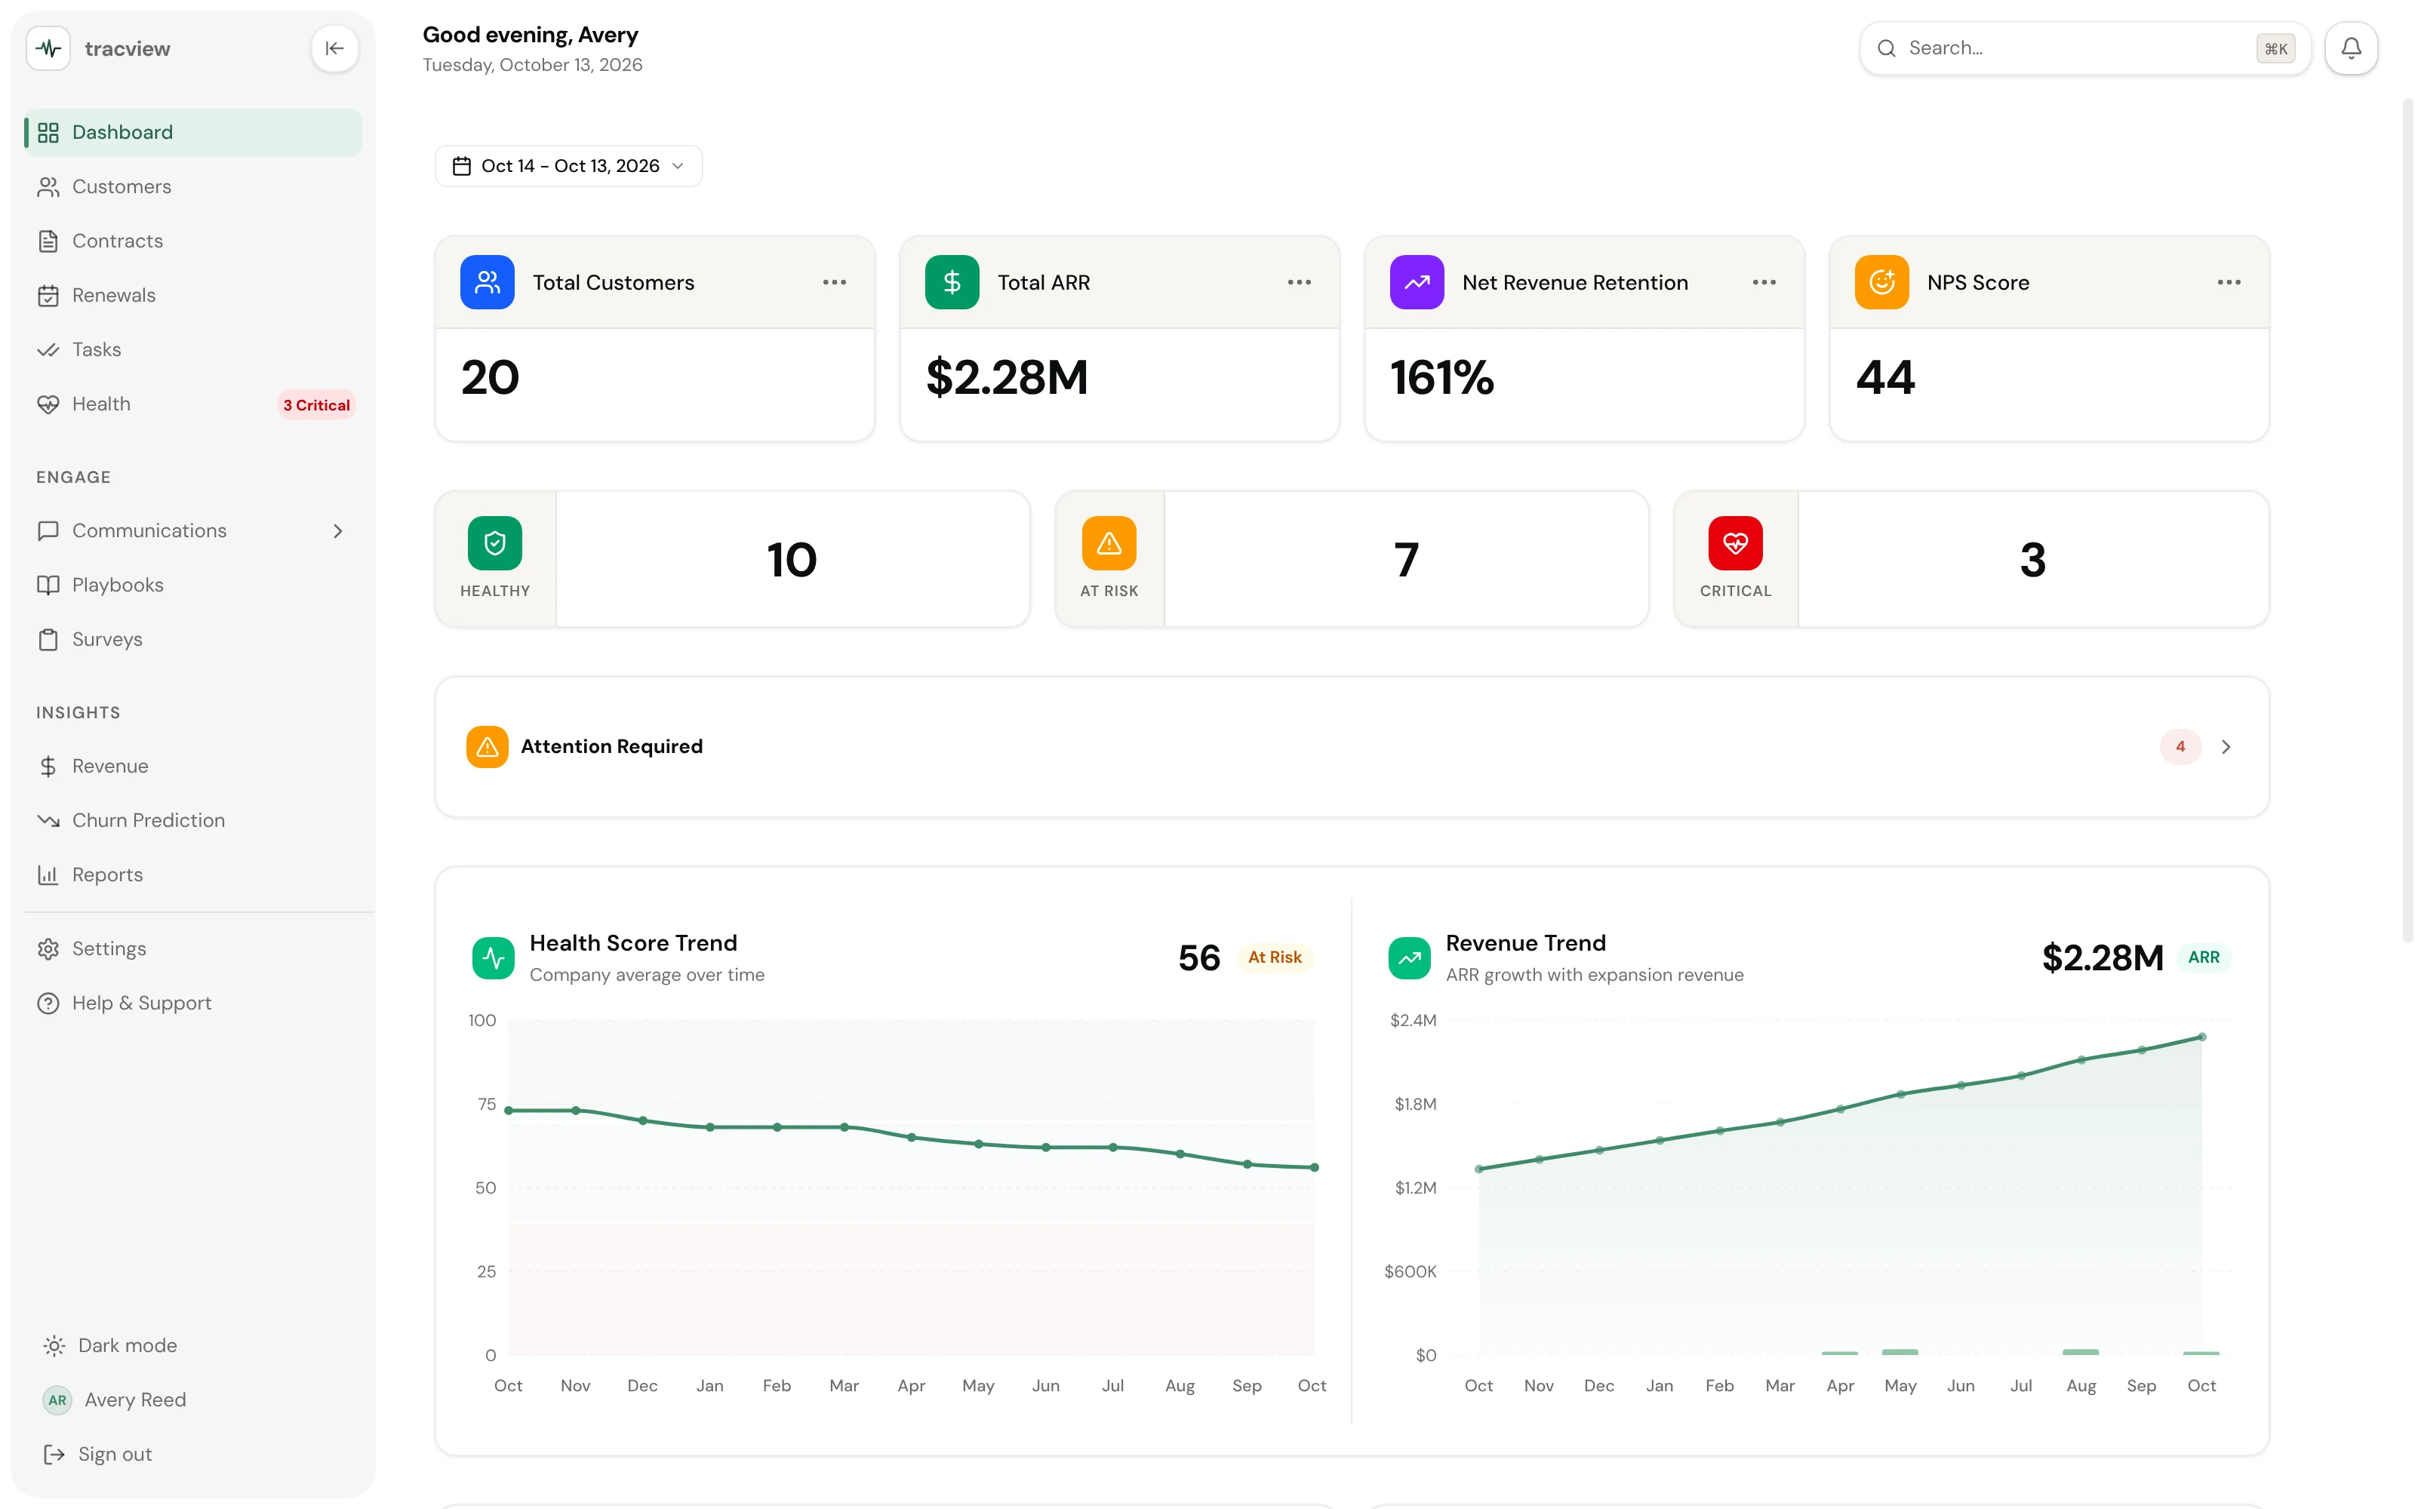
Task: Click the tracview logo icon
Action: click(48, 48)
